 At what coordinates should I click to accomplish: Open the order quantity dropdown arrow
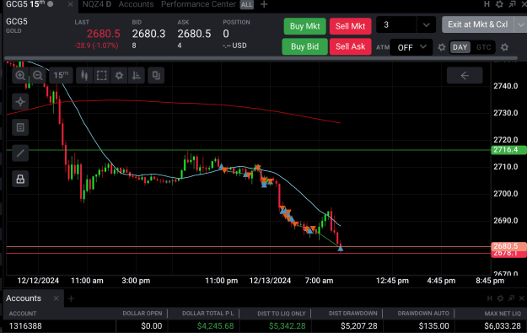tap(426, 24)
